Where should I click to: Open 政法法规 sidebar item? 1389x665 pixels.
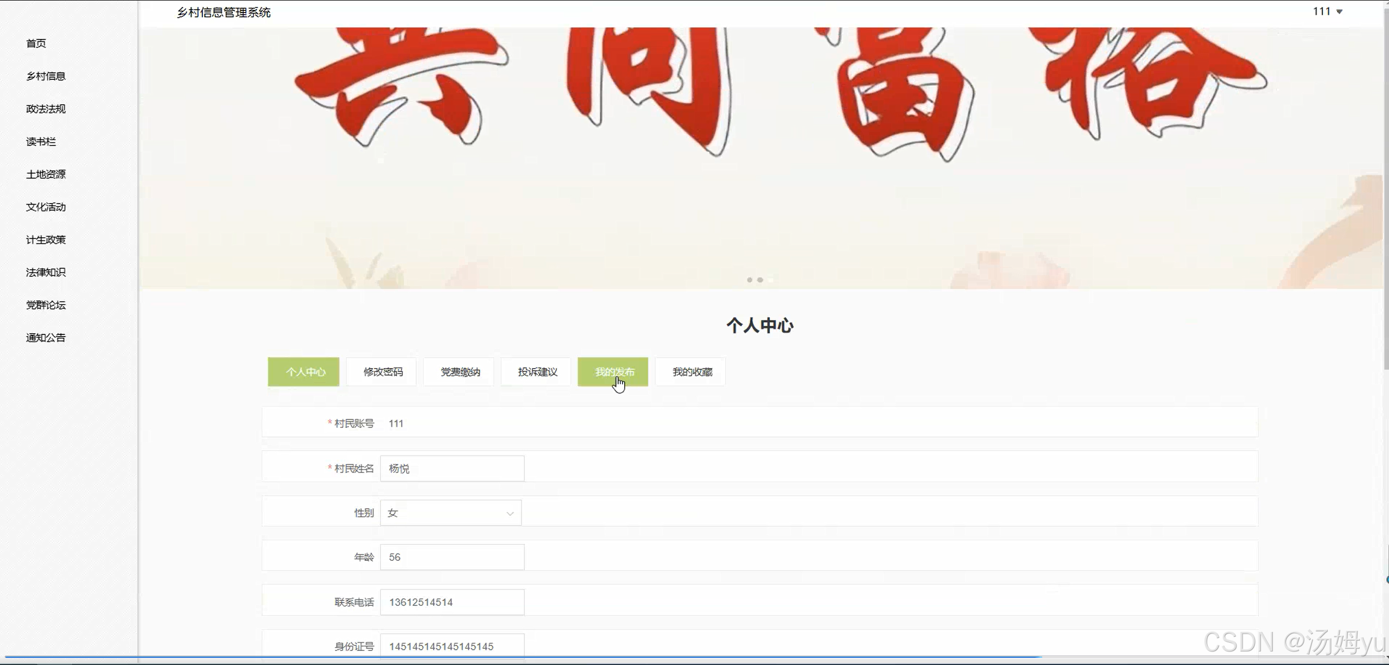46,109
